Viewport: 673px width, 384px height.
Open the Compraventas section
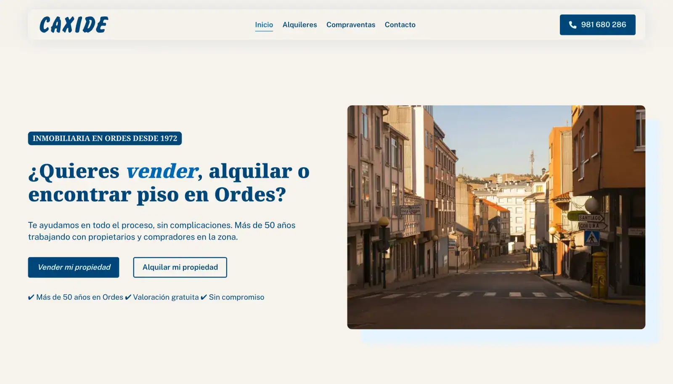351,25
